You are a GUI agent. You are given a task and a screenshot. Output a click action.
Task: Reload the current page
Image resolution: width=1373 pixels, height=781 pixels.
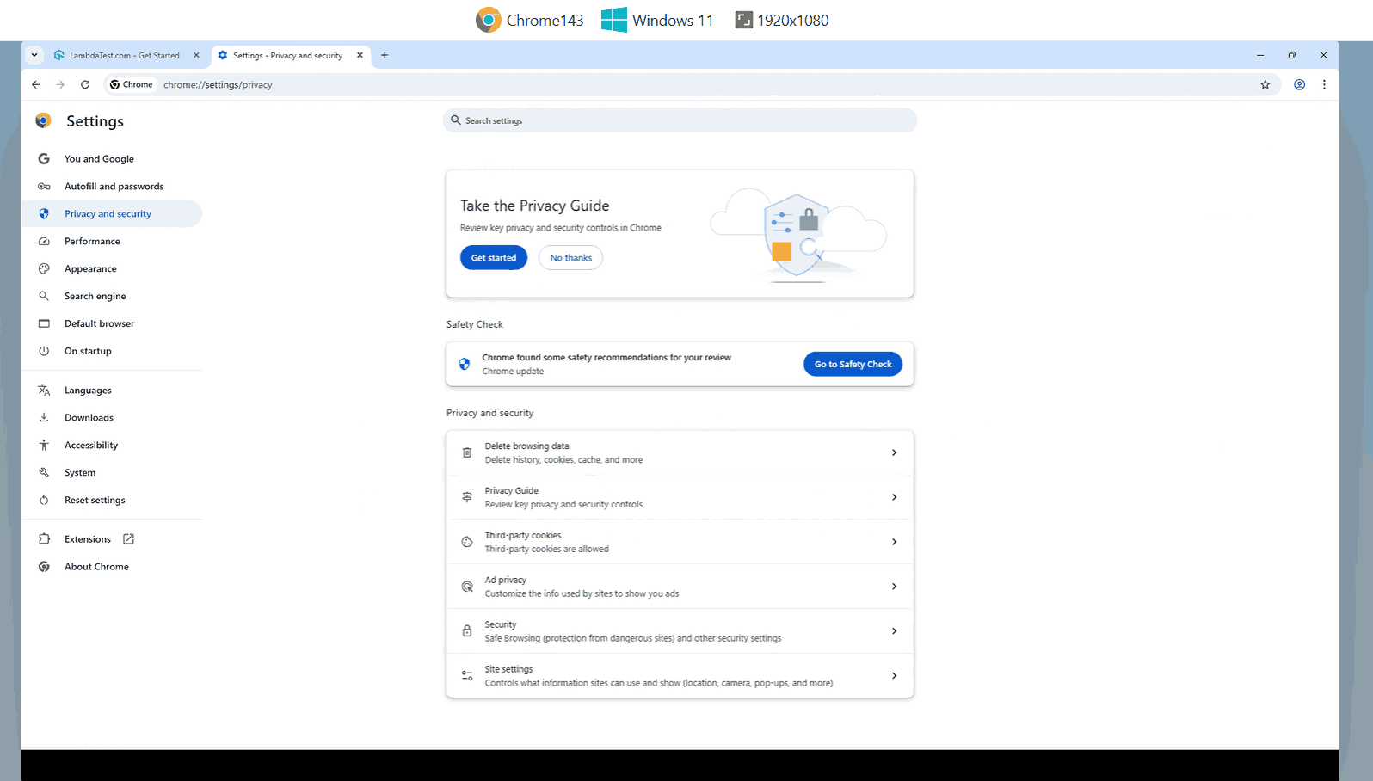[x=85, y=84]
